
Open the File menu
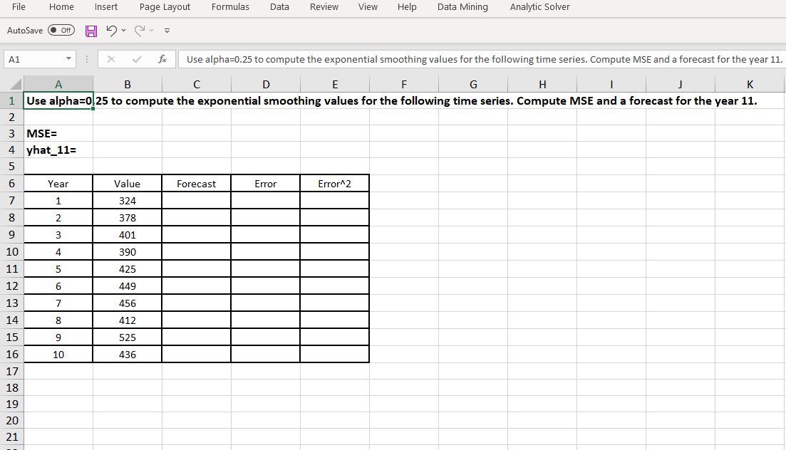click(x=18, y=7)
